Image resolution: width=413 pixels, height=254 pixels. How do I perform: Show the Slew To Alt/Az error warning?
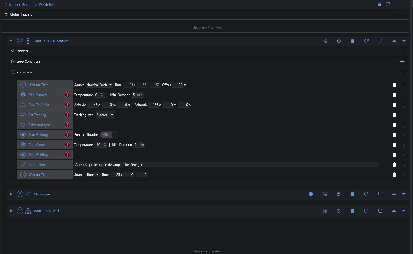(67, 105)
